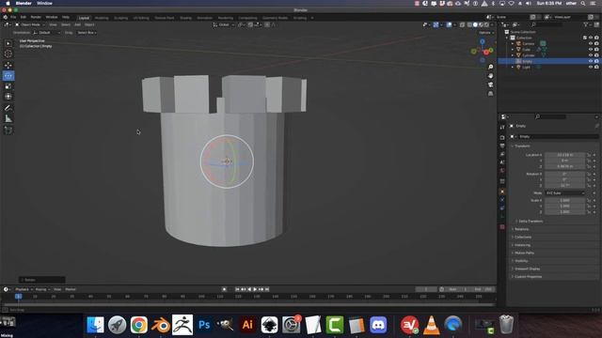Select the Transform tool in viewport toolbar

(x=8, y=97)
